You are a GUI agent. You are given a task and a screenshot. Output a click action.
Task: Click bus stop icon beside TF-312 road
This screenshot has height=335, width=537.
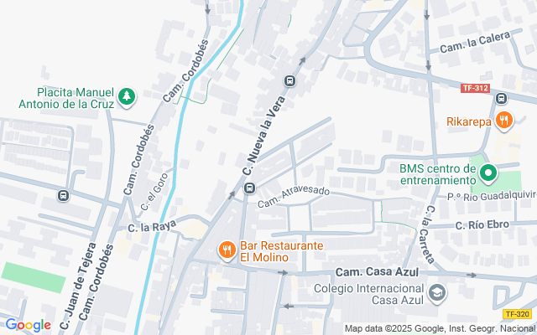[x=501, y=99]
